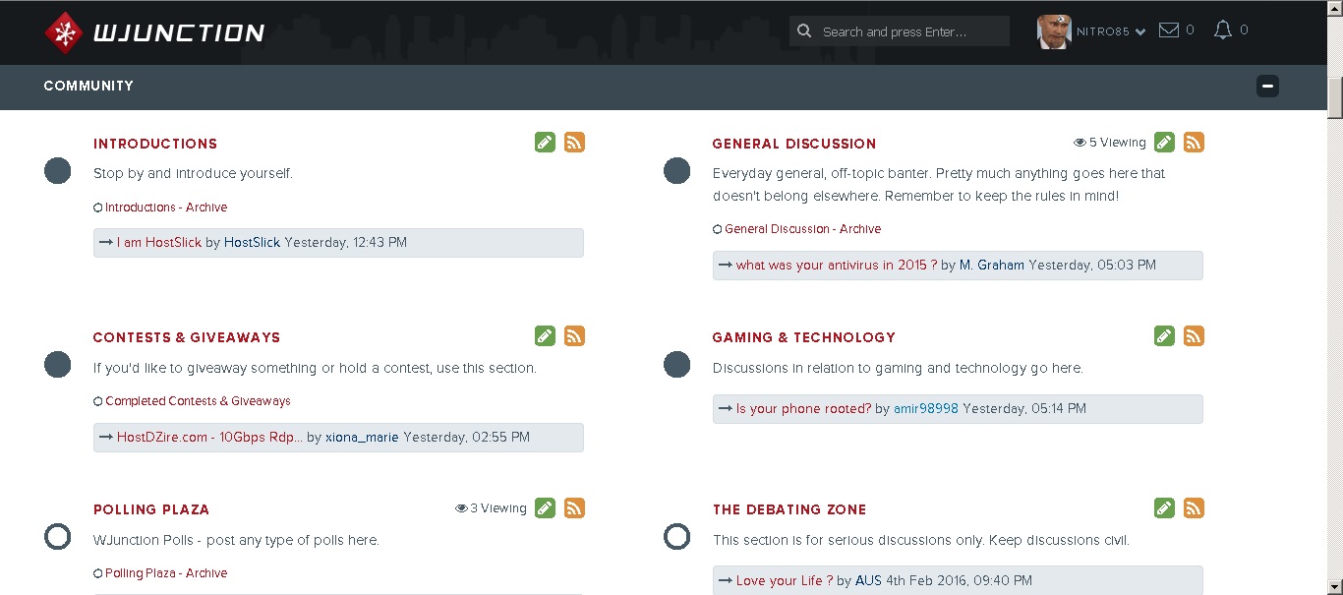Screen dimensions: 1343x595
Task: Open the Gaming & Technology forum heading
Action: (x=803, y=337)
